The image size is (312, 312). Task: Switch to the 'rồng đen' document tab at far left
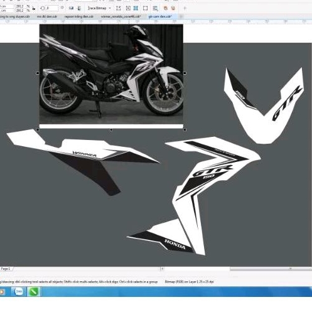click(x=14, y=16)
